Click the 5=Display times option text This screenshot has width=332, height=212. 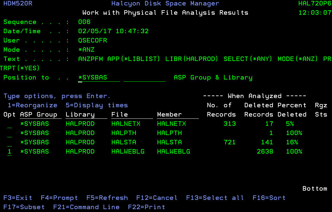click(97, 105)
